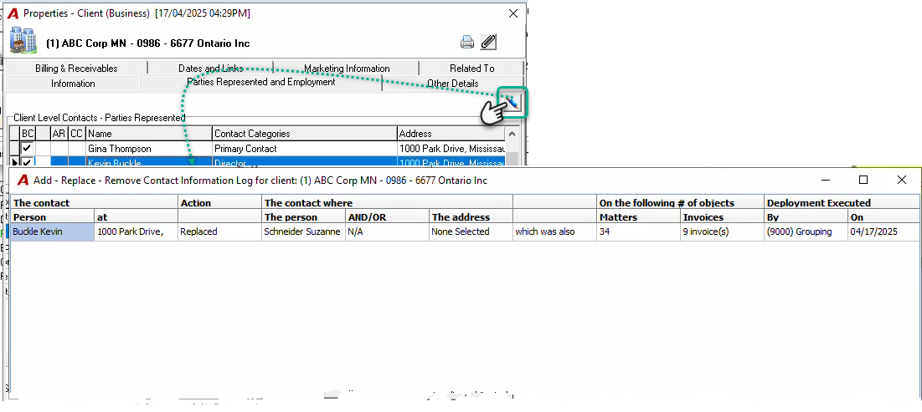The image size is (922, 412).
Task: Maximize the contact information log window
Action: tap(863, 181)
